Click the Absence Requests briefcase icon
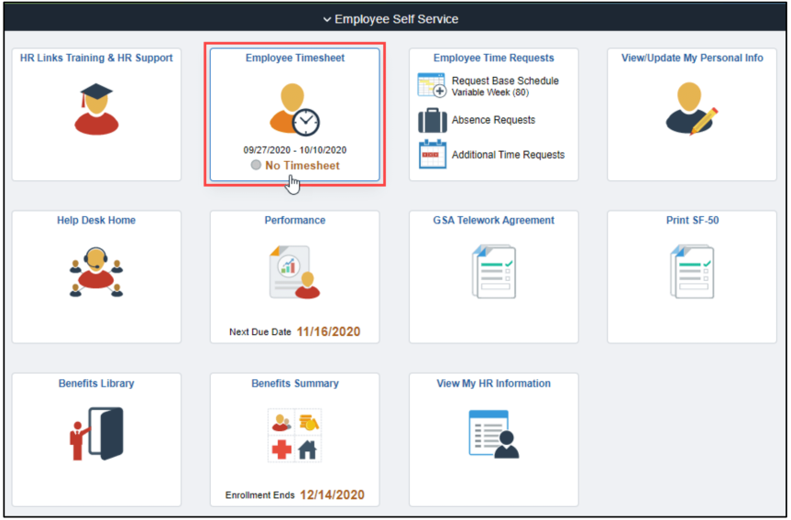This screenshot has width=791, height=520. (x=432, y=121)
